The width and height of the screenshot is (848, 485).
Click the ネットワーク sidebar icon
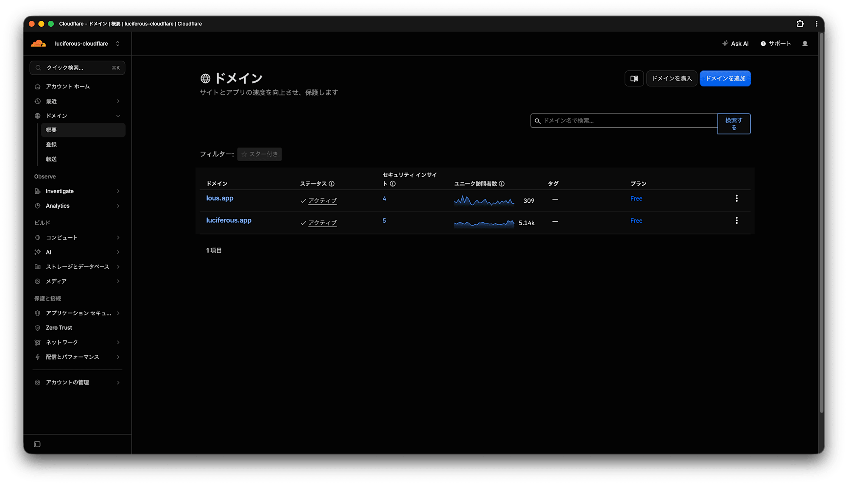38,342
